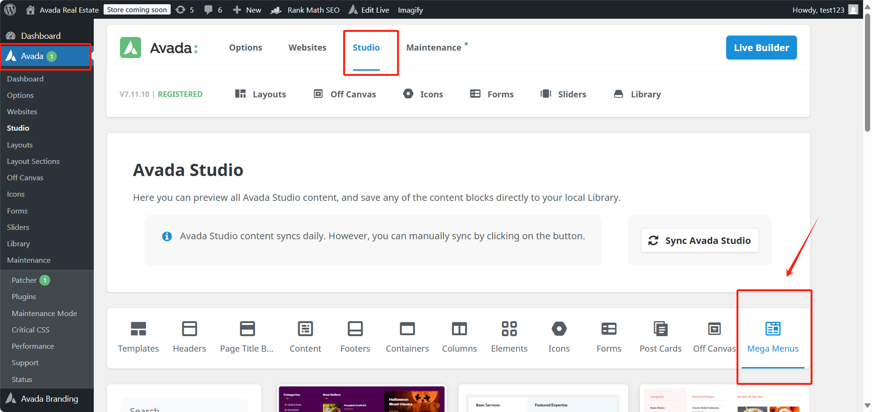The height and width of the screenshot is (412, 872).
Task: Click the Mega Menus category icon
Action: point(773,329)
